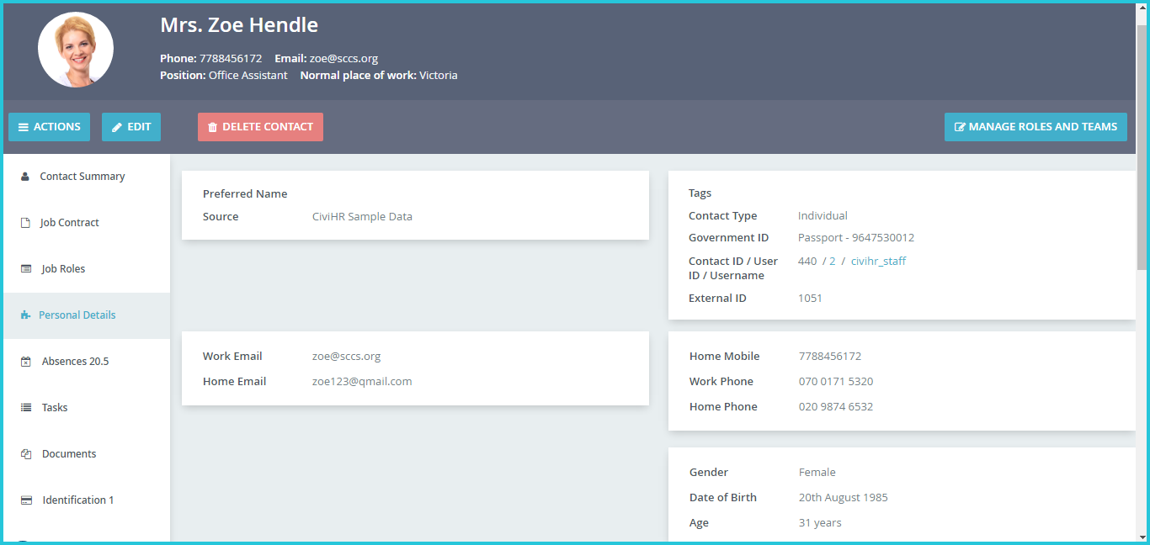This screenshot has height=545, width=1150.
Task: Click the Mrs. Zoe Hendle heading
Action: pyautogui.click(x=239, y=25)
